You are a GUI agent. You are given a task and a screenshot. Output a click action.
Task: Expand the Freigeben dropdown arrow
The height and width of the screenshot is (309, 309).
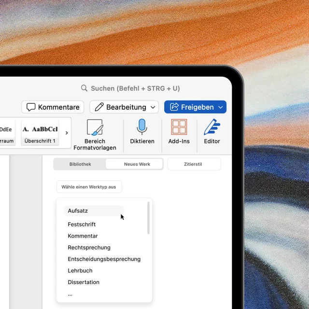pos(221,107)
